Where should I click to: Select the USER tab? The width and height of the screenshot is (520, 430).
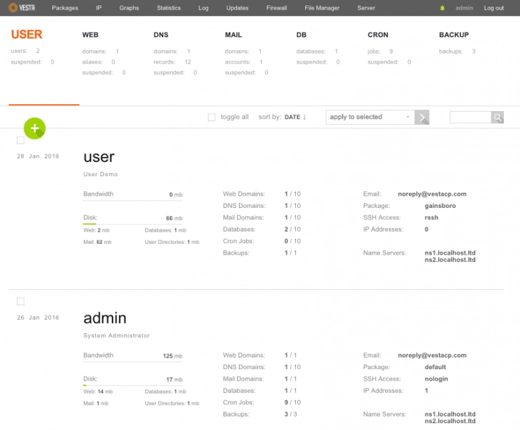click(x=26, y=35)
